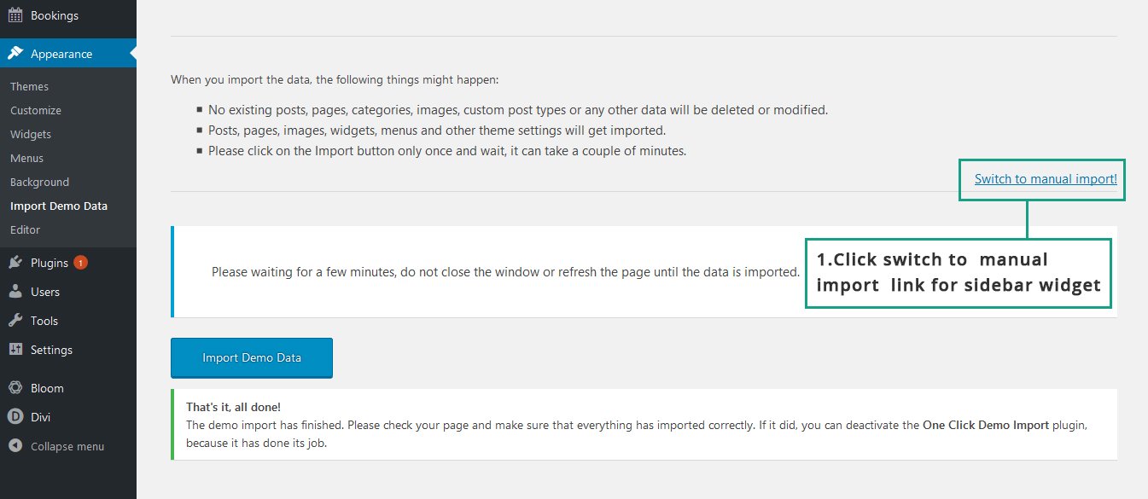The width and height of the screenshot is (1148, 499).
Task: Click the Bloom icon in sidebar
Action: pyautogui.click(x=15, y=388)
